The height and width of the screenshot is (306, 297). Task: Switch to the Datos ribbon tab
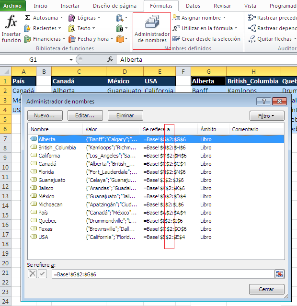[x=193, y=6]
